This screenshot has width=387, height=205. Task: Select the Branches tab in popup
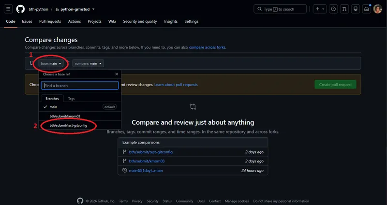tap(52, 99)
